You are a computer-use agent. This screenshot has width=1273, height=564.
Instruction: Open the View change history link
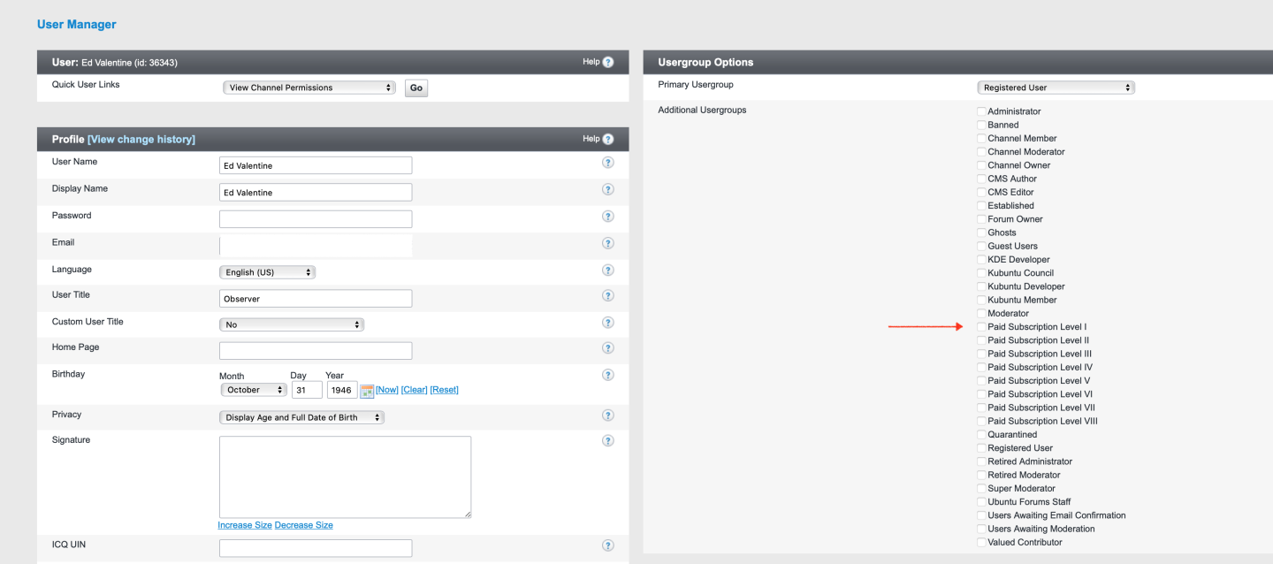(x=141, y=140)
